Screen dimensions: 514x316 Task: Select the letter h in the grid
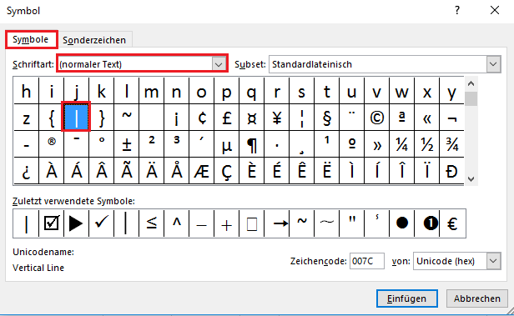(26, 91)
